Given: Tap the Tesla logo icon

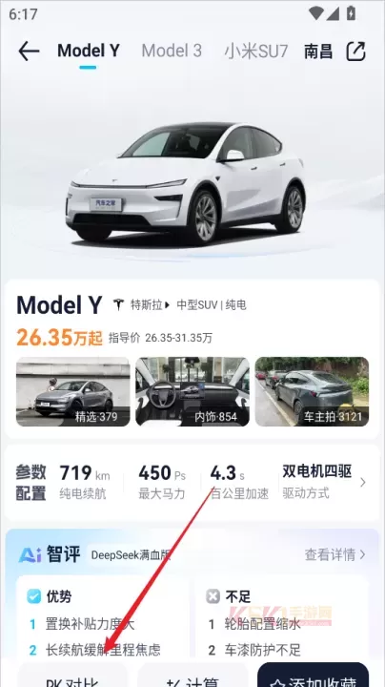Looking at the screenshot, I should (x=118, y=304).
